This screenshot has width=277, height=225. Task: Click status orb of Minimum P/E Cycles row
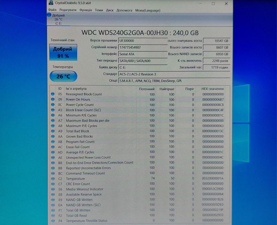click(x=53, y=115)
